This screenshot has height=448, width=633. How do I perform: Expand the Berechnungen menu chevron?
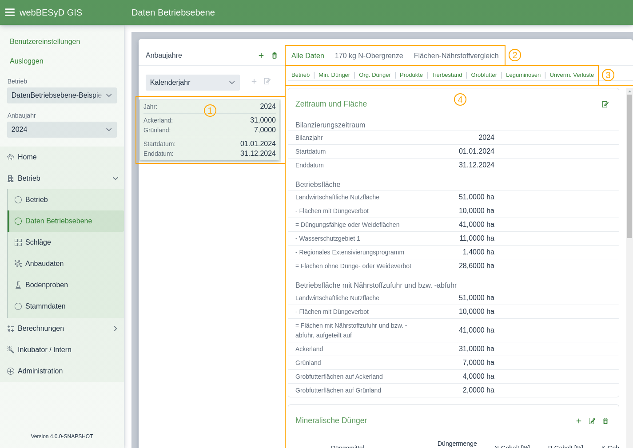tap(115, 329)
